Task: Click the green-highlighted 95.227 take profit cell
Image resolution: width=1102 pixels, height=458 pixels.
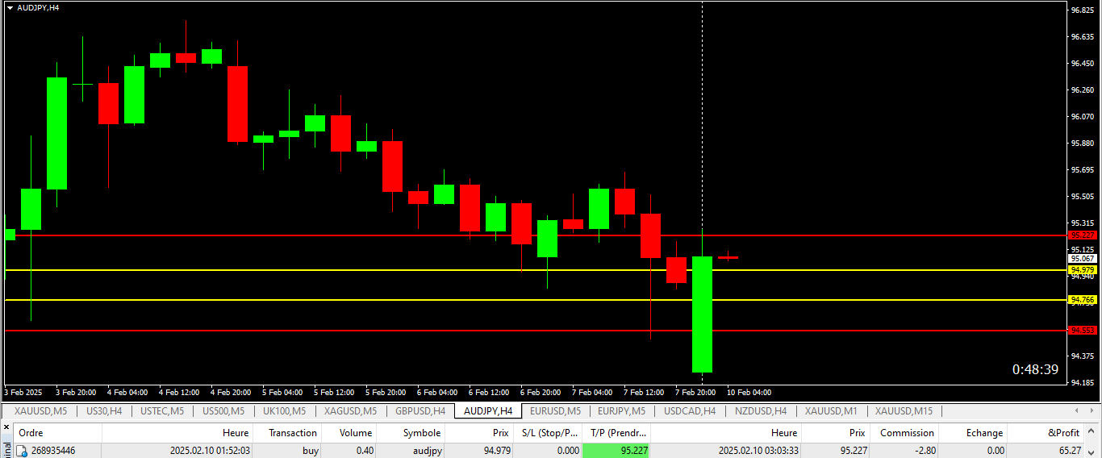Action: (x=616, y=451)
